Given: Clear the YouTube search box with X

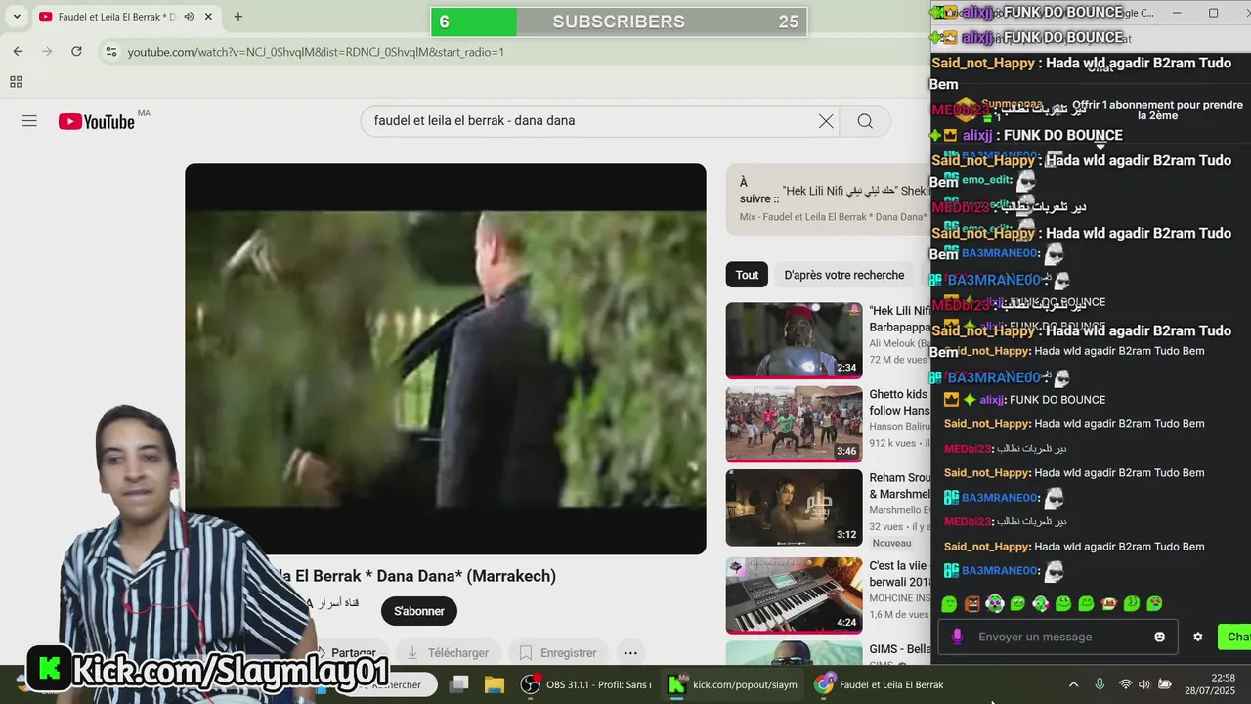Looking at the screenshot, I should pyautogui.click(x=826, y=121).
